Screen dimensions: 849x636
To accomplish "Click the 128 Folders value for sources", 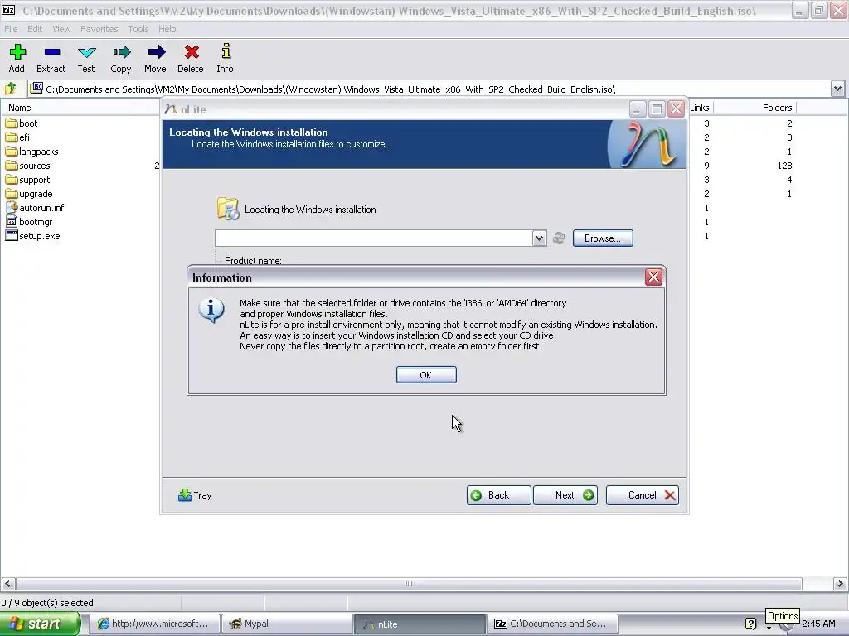I will tap(784, 166).
